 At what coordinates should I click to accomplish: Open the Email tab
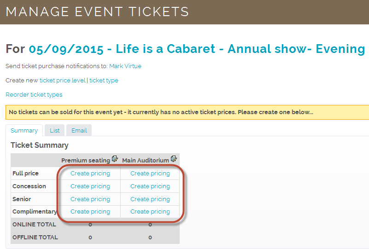pyautogui.click(x=79, y=131)
